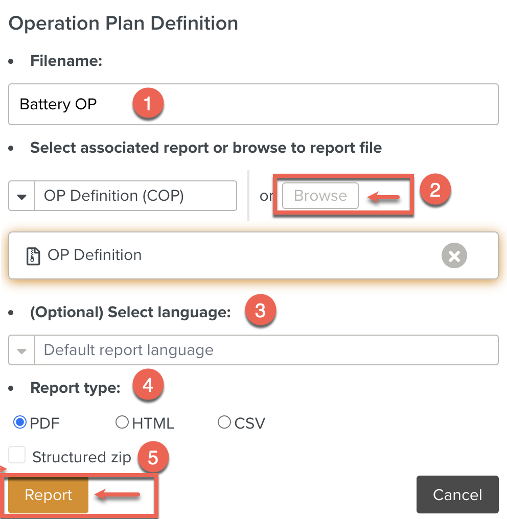Click the red number 3 badge
507x519 pixels.
(260, 311)
